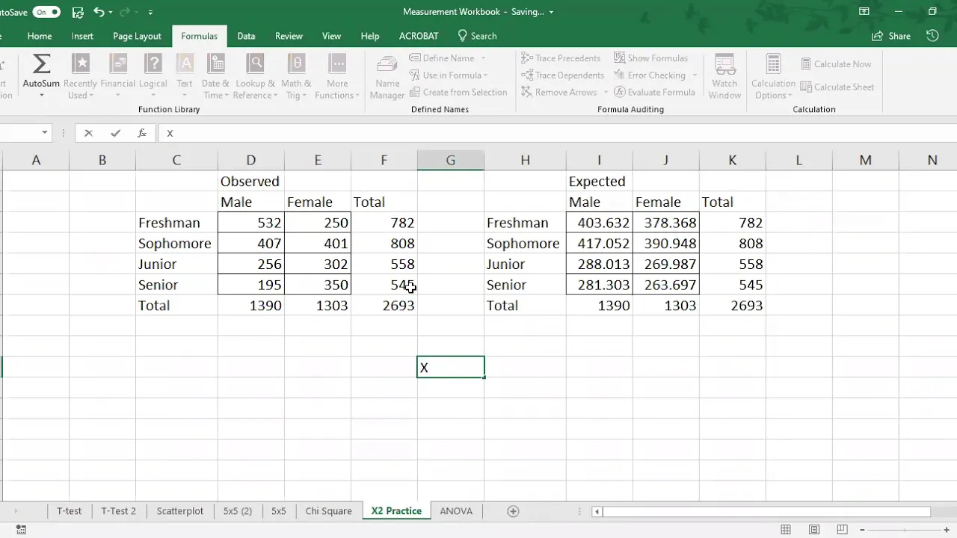The width and height of the screenshot is (957, 538).
Task: Open More Functions icon
Action: pyautogui.click(x=337, y=64)
